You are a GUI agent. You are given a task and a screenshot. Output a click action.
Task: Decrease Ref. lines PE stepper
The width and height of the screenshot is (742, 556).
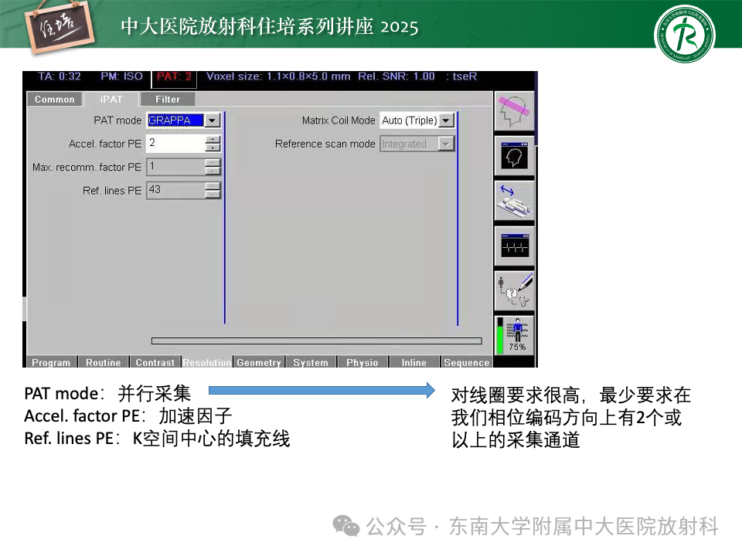point(213,195)
